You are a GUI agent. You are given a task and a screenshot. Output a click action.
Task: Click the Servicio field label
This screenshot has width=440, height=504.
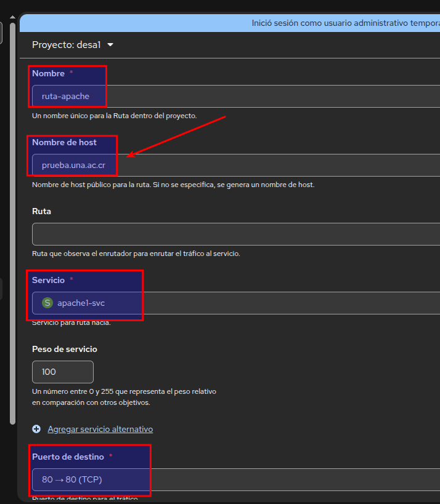(48, 280)
